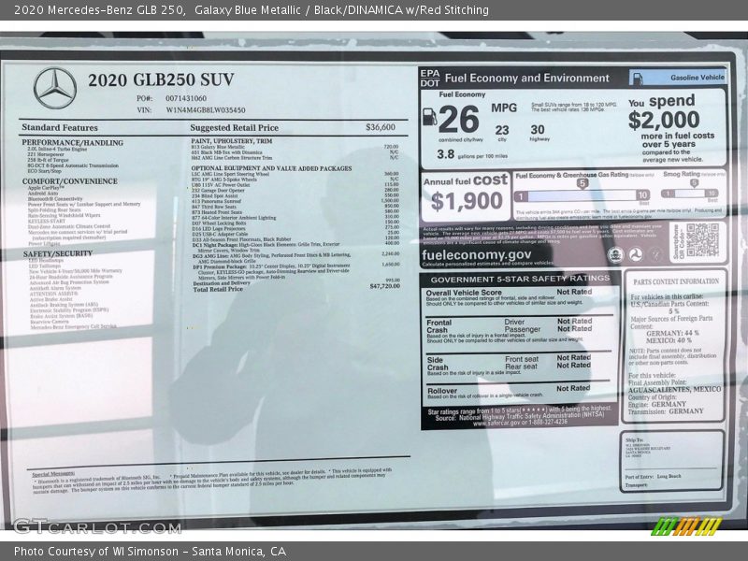Viewport: 748px width, 561px height.
Task: Click the Smartphone QR code
Action: 702,240
